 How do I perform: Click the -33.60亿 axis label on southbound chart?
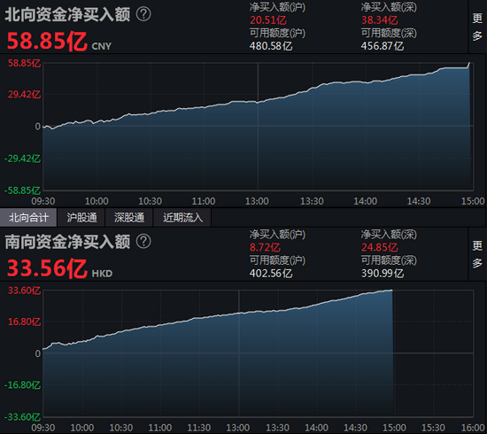pyautogui.click(x=22, y=417)
